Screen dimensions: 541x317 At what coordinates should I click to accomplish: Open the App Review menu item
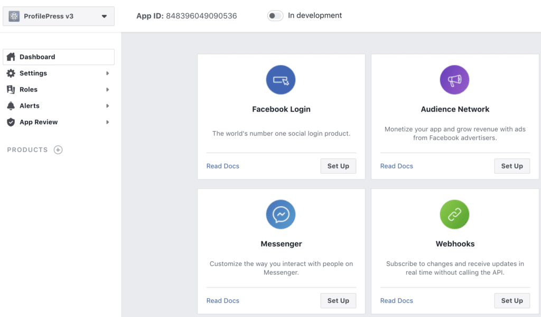[59, 122]
